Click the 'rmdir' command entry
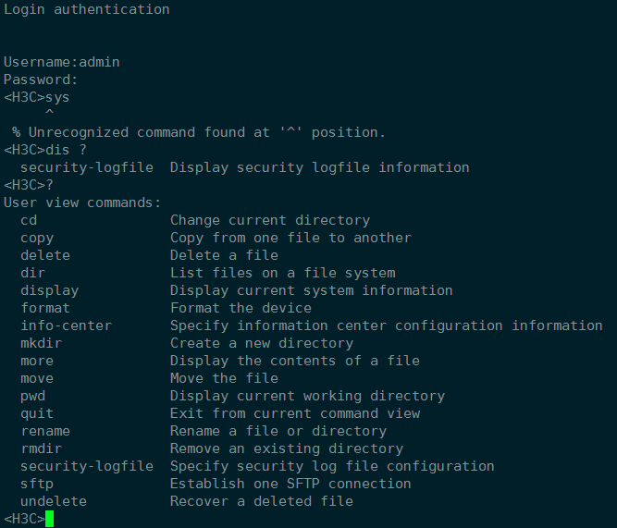617x528 pixels. coord(41,448)
